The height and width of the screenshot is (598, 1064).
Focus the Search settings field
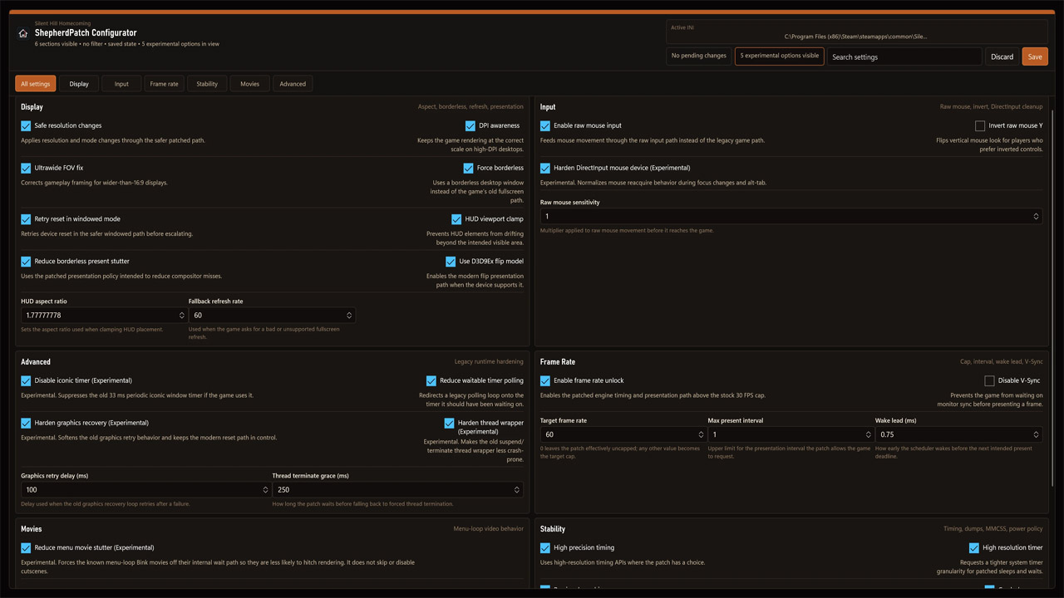coord(904,56)
